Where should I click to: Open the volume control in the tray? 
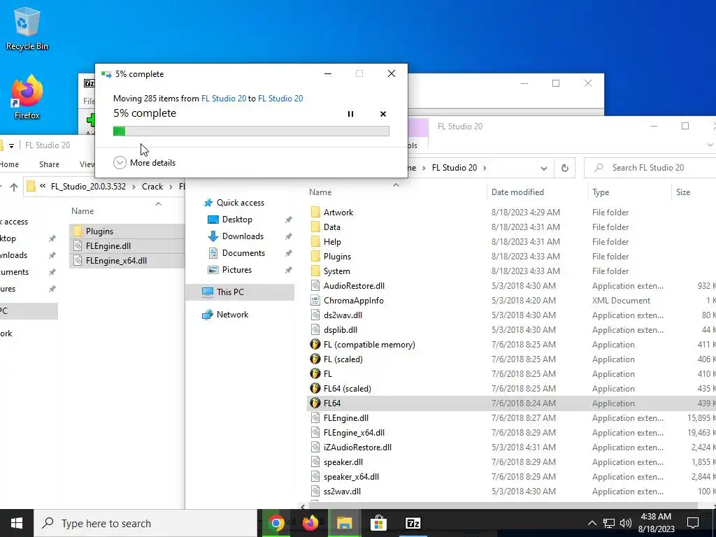click(x=626, y=523)
